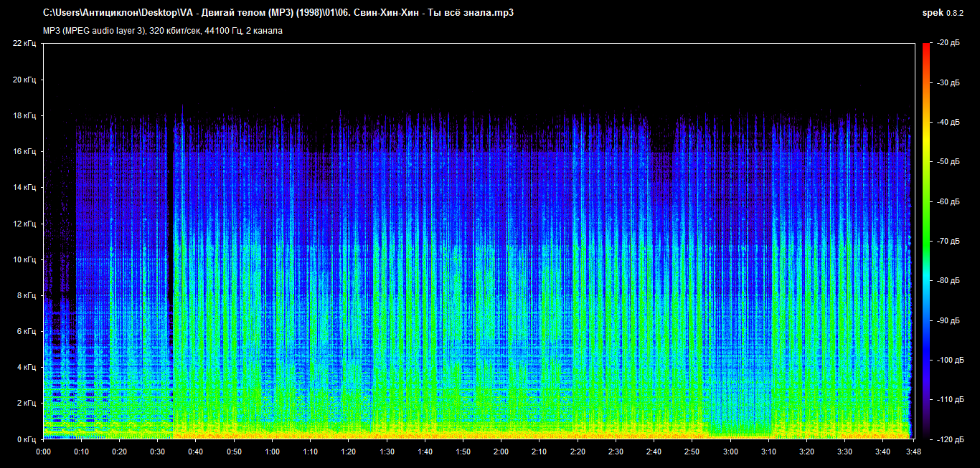Click the MP3 codec info line
This screenshot has height=468, width=980.
(162, 31)
